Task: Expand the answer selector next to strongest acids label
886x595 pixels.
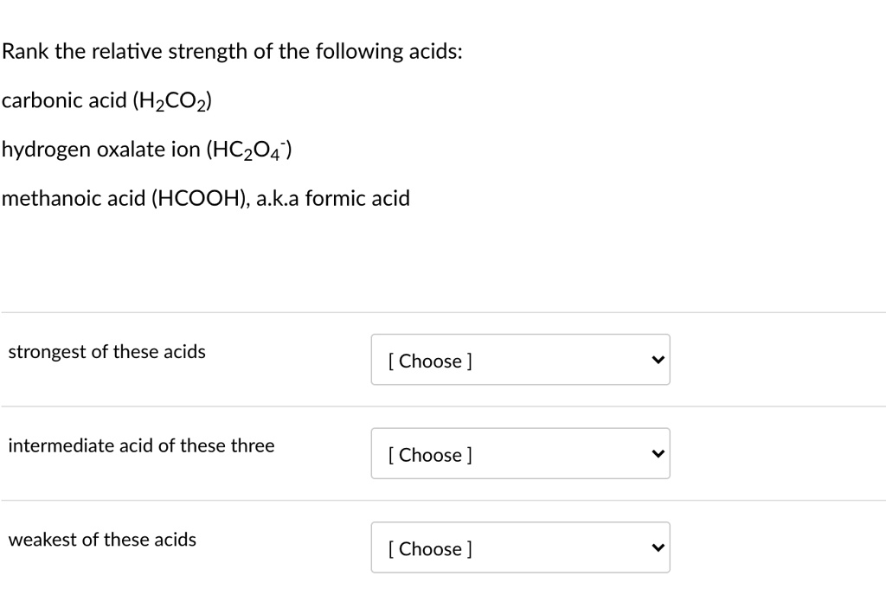Action: 519,359
